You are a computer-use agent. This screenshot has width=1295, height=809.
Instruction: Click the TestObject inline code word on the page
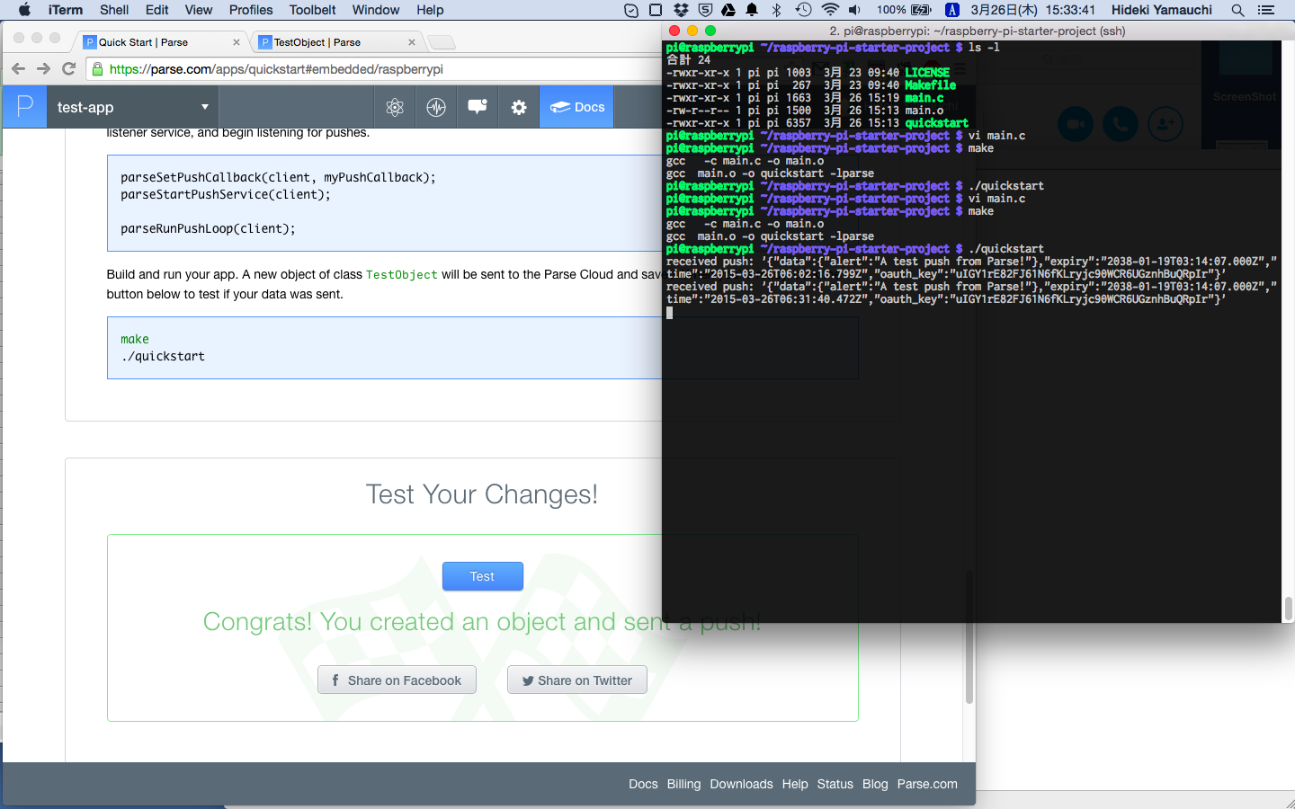pyautogui.click(x=402, y=275)
